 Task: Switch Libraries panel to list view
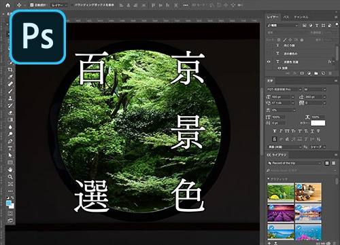(333, 163)
